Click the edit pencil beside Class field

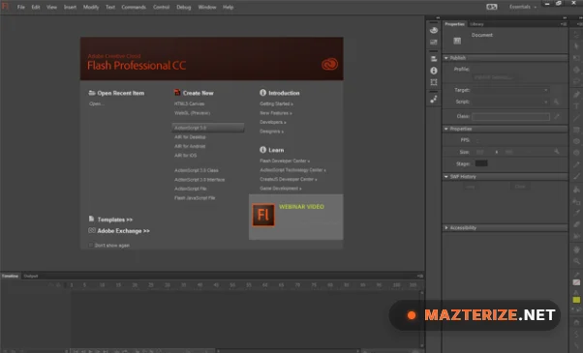(557, 116)
